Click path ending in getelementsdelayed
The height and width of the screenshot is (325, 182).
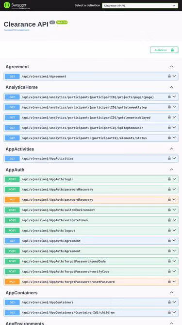click(x=86, y=118)
